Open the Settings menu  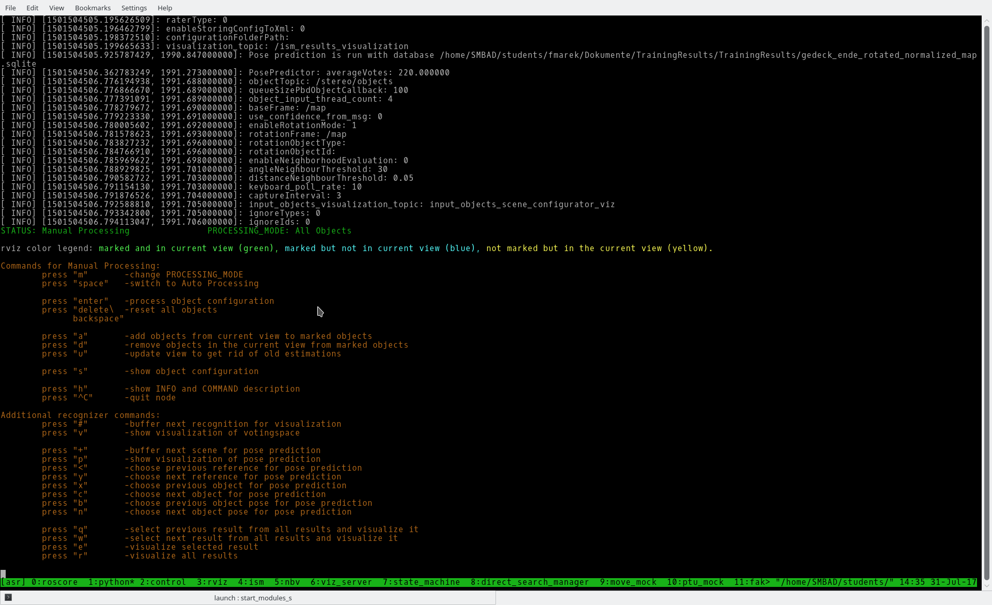tap(134, 8)
